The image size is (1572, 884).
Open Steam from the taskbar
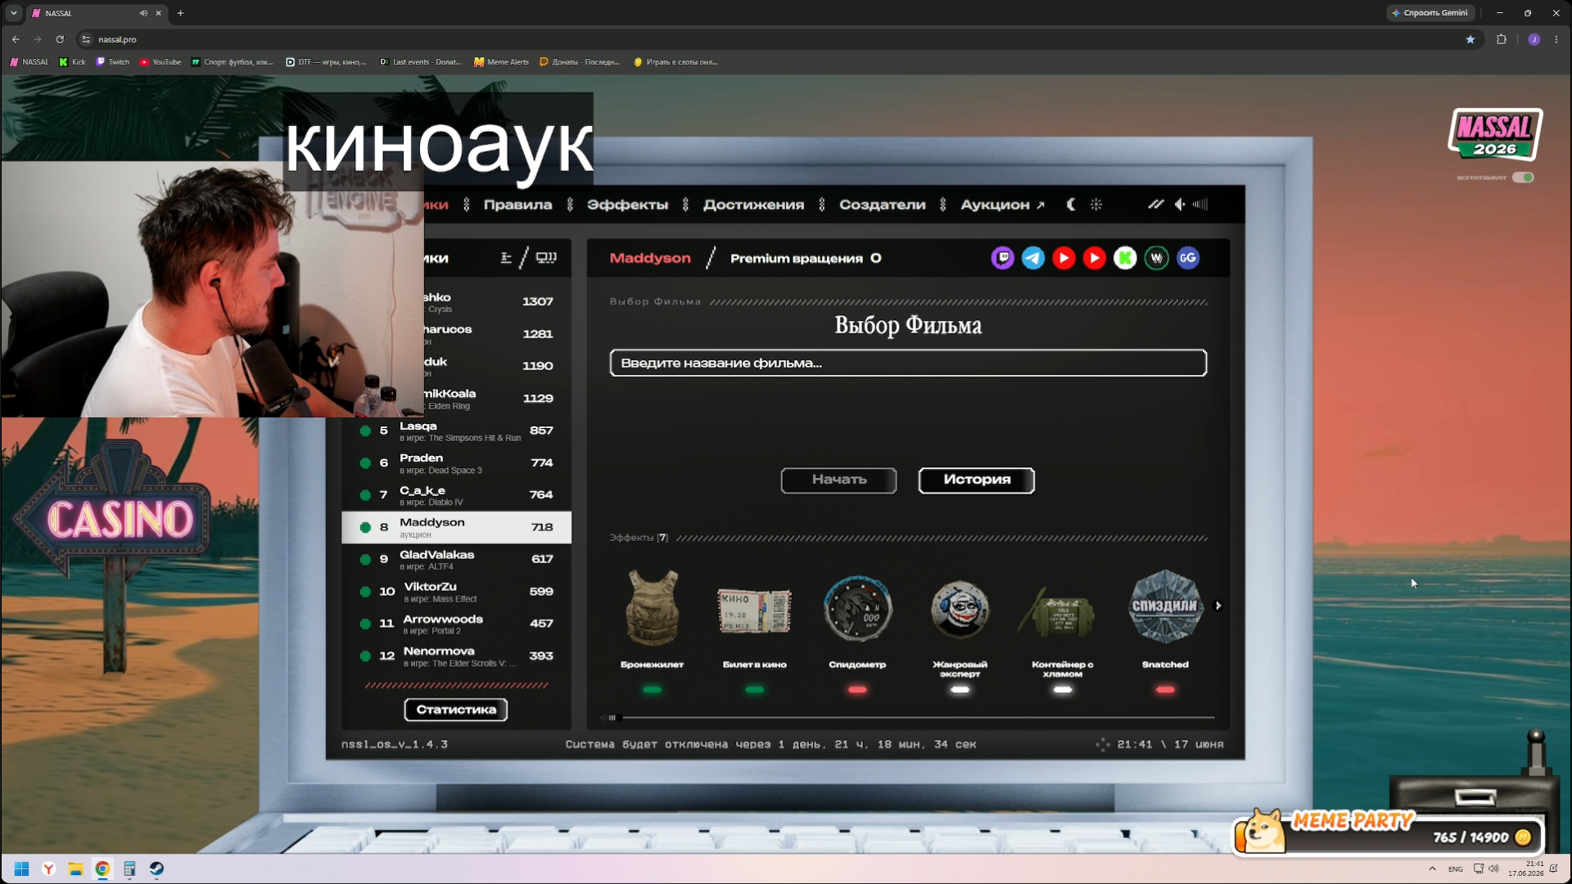(x=156, y=869)
